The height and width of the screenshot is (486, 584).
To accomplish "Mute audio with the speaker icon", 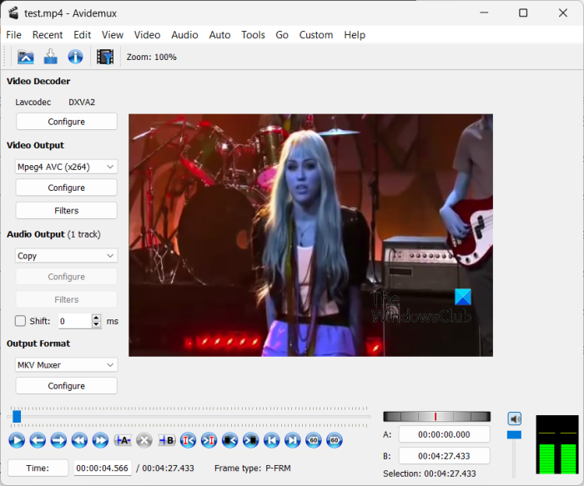I will point(515,418).
